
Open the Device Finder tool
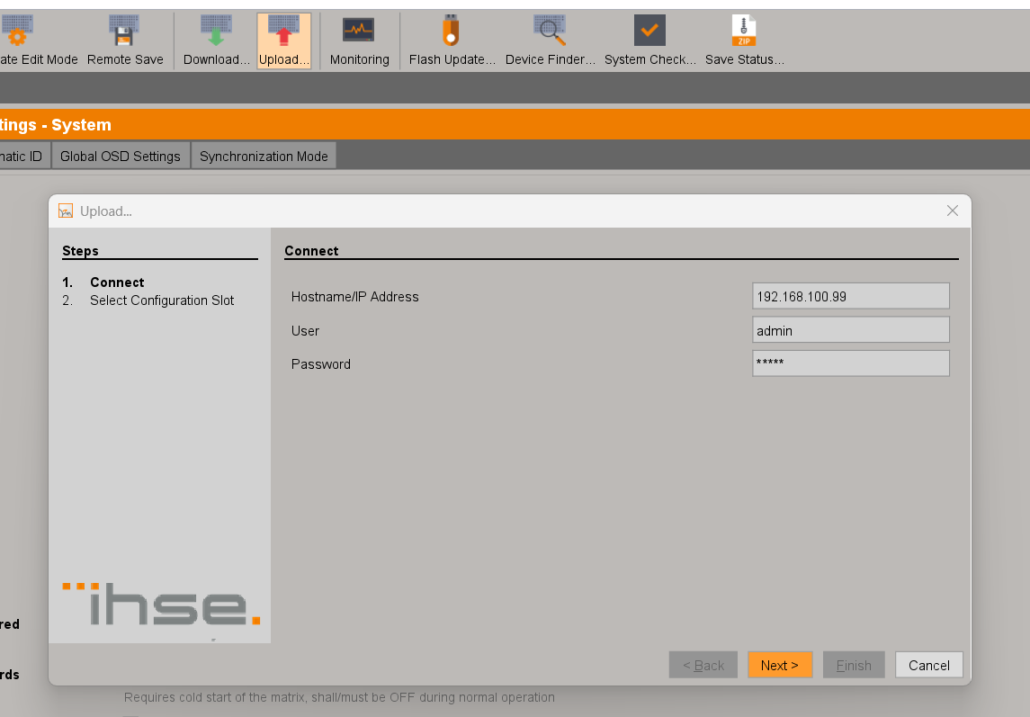pos(550,33)
